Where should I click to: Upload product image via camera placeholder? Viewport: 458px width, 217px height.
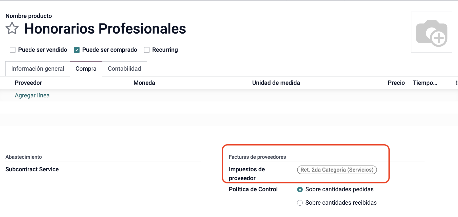pos(431,32)
